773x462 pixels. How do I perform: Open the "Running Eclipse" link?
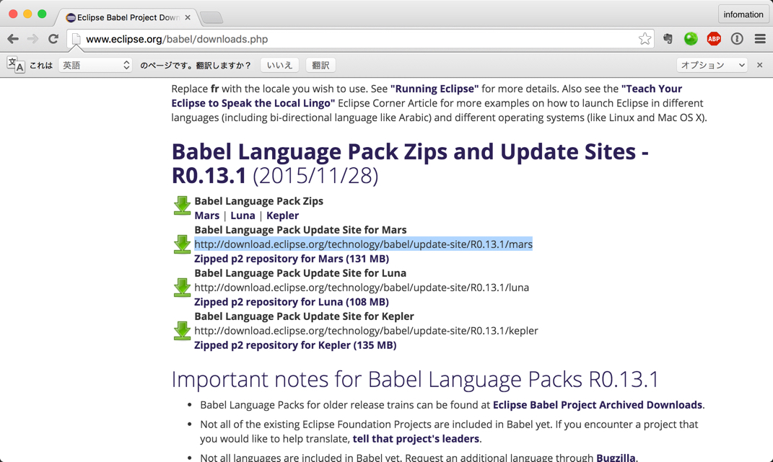click(434, 89)
